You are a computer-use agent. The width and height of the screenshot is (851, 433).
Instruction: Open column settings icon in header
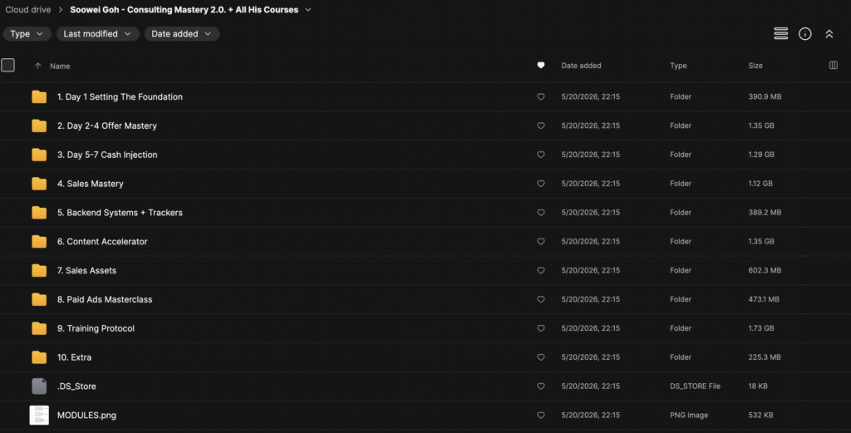[833, 65]
